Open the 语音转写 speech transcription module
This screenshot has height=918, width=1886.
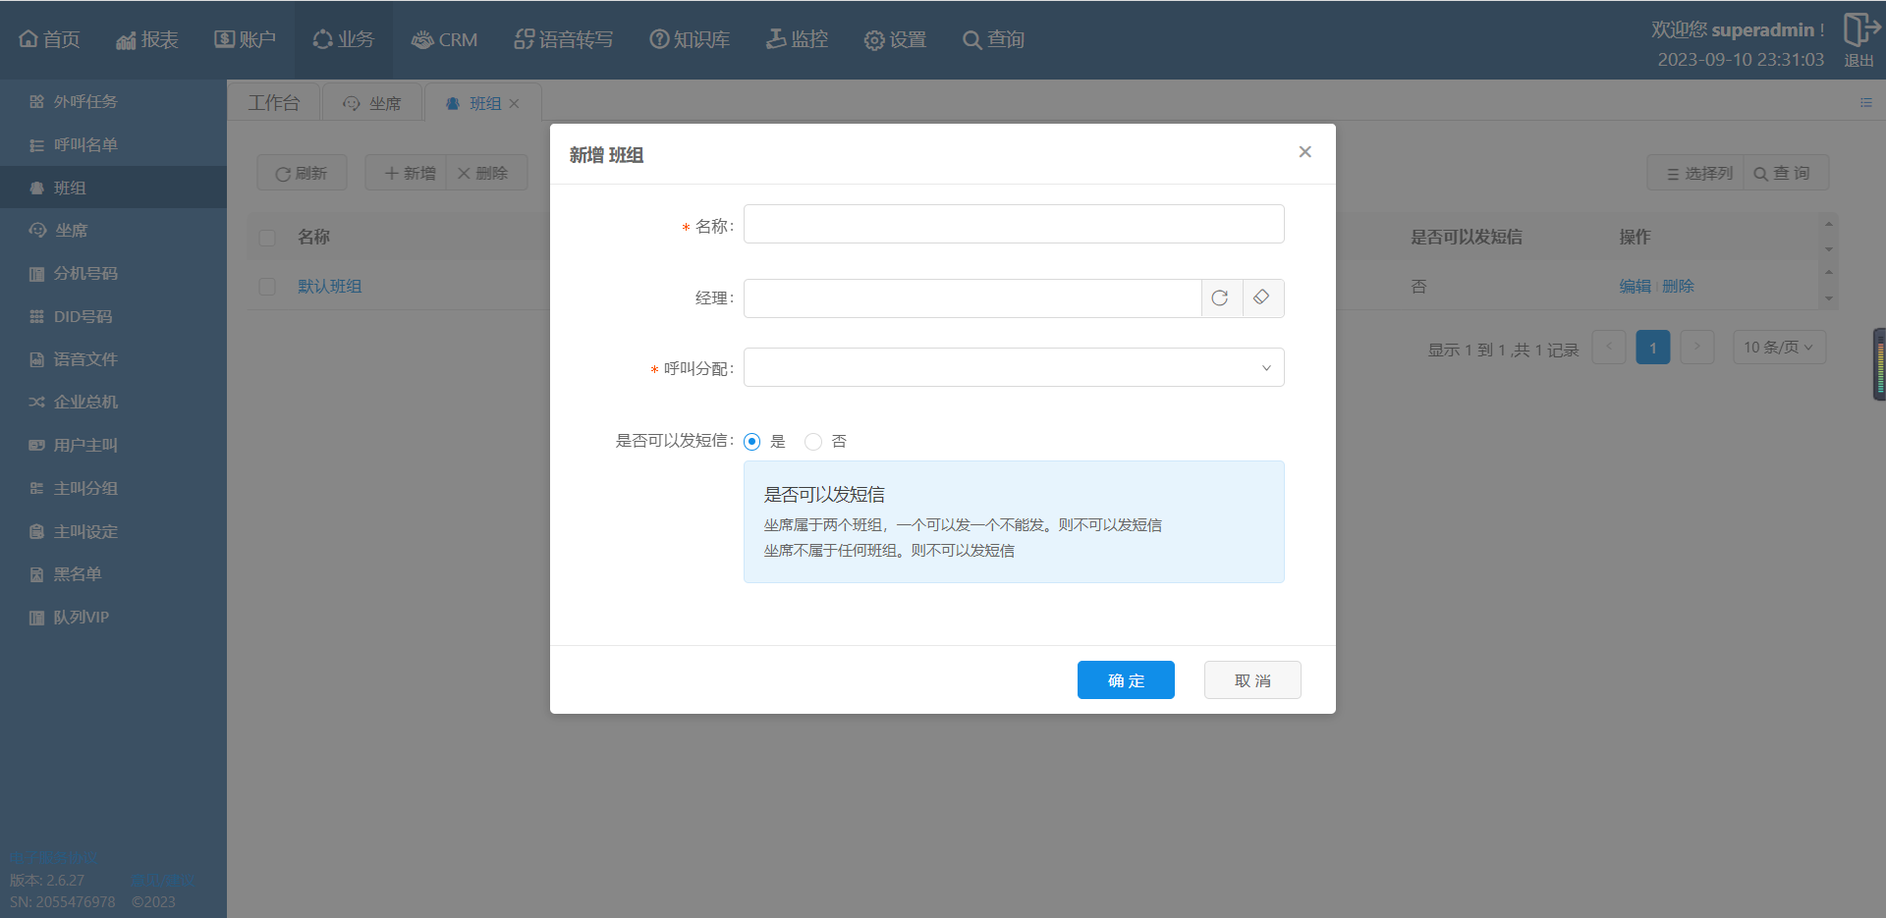tap(564, 39)
